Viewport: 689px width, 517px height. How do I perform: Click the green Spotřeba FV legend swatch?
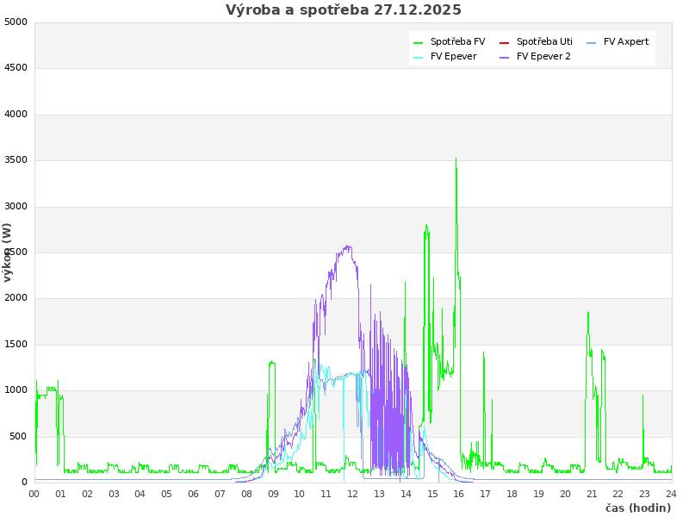coord(419,42)
